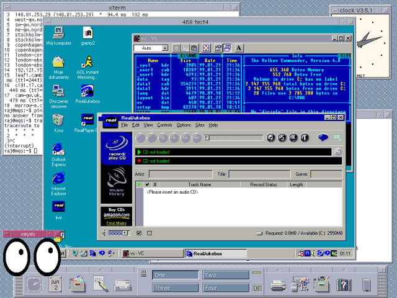Open the CDE Help books icon
397x298 pixels.
(x=344, y=284)
